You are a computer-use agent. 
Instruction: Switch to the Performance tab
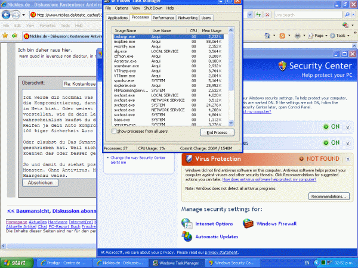[163, 18]
